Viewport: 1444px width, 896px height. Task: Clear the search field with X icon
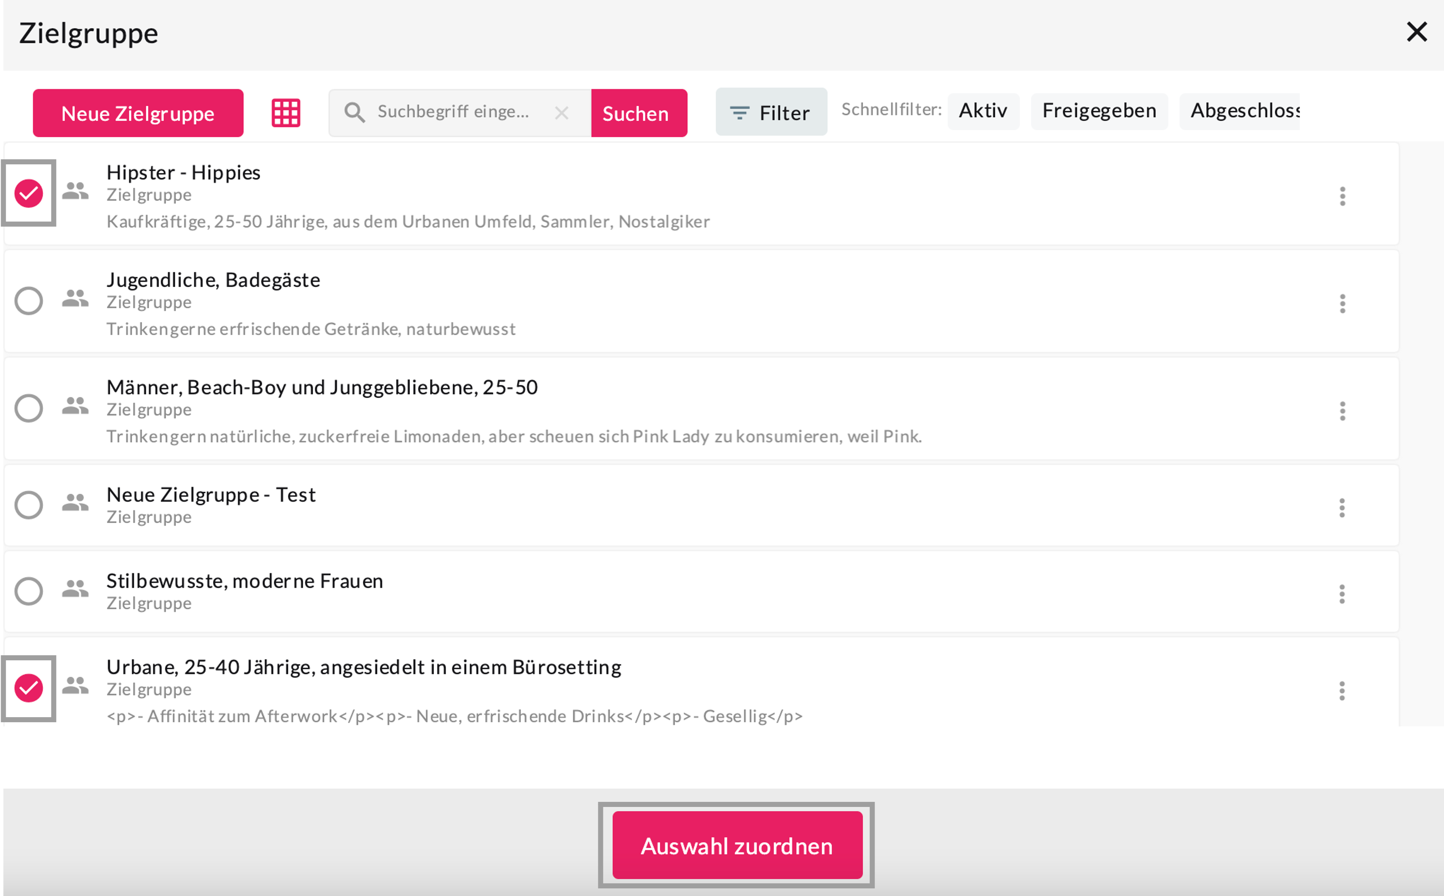pyautogui.click(x=561, y=113)
